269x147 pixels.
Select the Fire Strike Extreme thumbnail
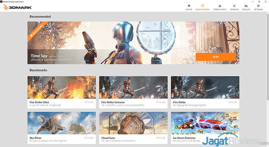point(133,87)
